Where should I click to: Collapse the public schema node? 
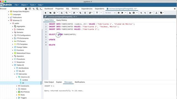click(11, 23)
